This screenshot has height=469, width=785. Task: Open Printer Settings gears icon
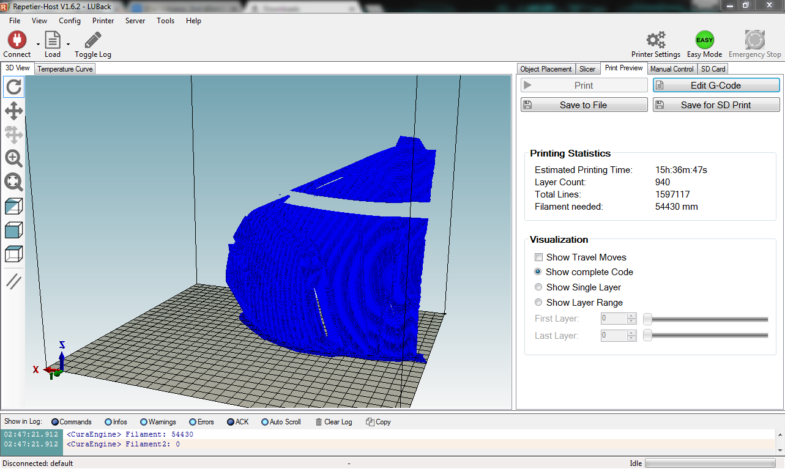coord(656,41)
